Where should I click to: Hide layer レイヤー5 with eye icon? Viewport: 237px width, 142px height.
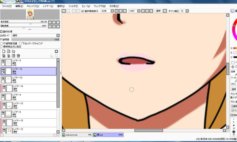(x=3, y=61)
